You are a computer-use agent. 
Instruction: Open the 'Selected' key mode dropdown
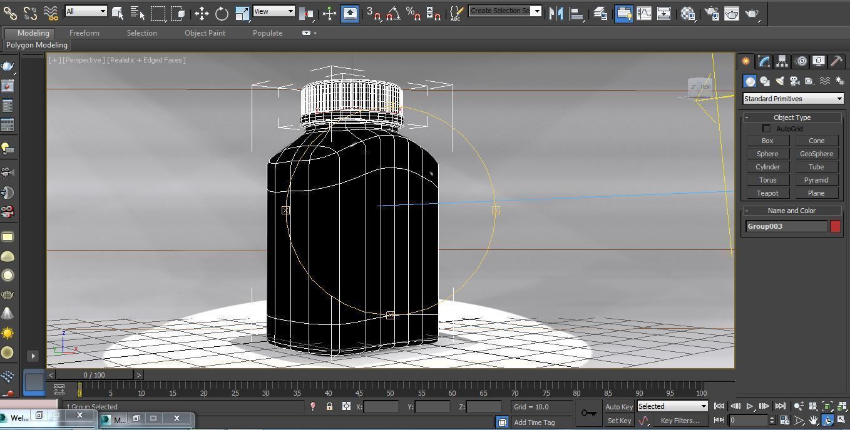point(672,406)
